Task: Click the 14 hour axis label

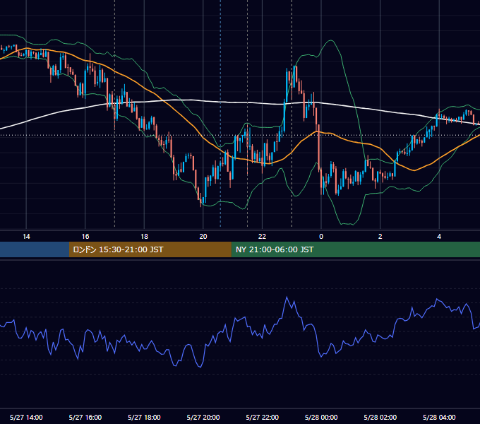Action: click(x=26, y=237)
